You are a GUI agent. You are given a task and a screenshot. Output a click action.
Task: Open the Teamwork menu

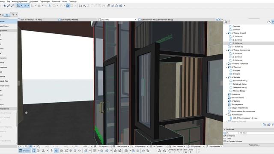pyautogui.click(x=56, y=1)
